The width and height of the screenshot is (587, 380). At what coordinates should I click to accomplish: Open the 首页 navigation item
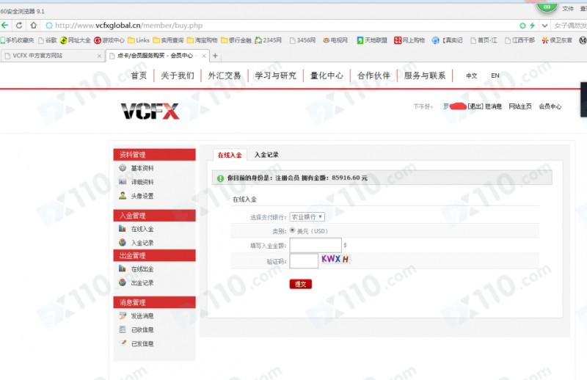(139, 76)
